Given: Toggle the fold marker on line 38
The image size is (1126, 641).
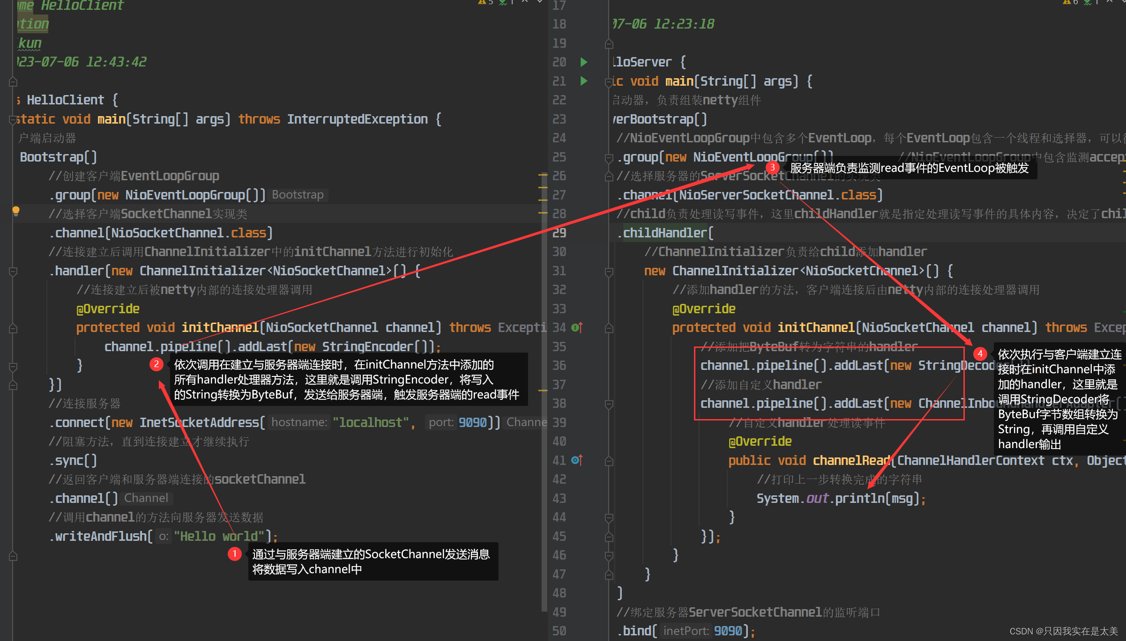Looking at the screenshot, I should pos(609,404).
